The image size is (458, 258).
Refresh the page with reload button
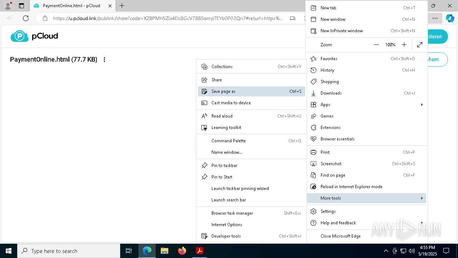click(26, 18)
